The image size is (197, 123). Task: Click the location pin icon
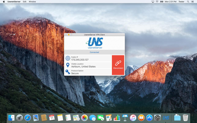click(x=68, y=65)
